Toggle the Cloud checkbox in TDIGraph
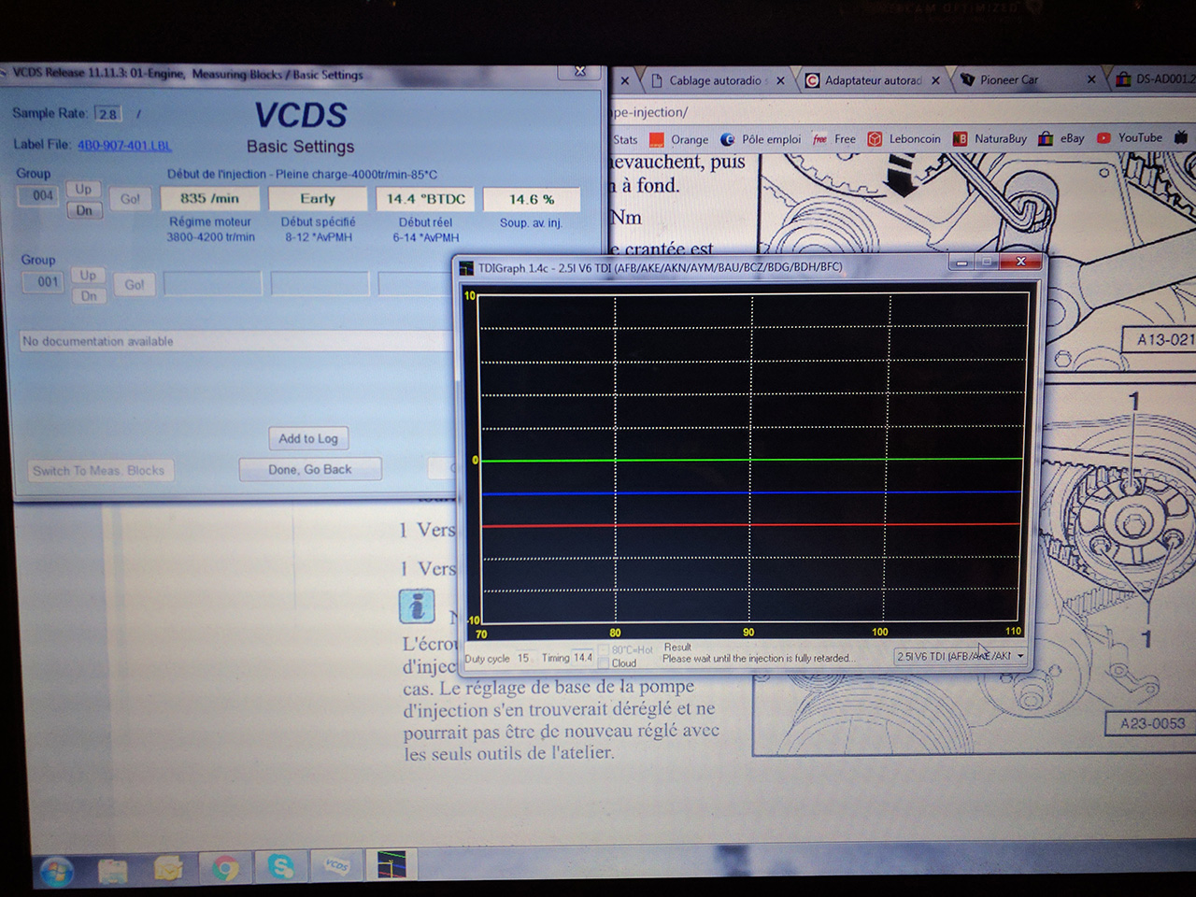1196x897 pixels. (604, 663)
